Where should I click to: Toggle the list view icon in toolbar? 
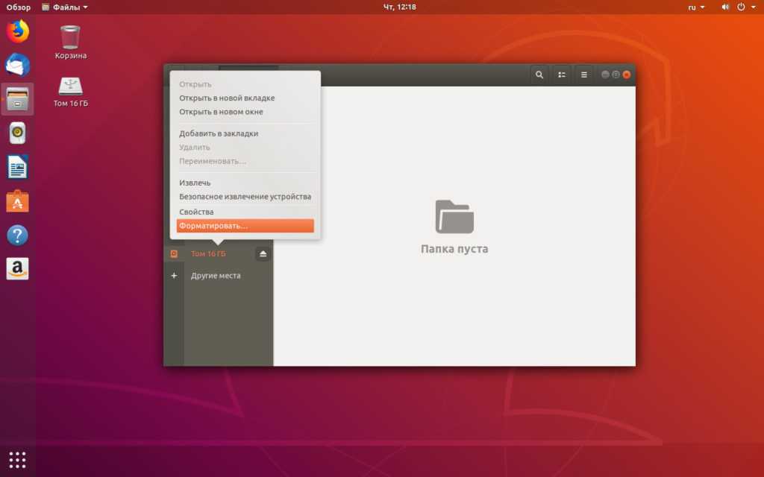[562, 75]
